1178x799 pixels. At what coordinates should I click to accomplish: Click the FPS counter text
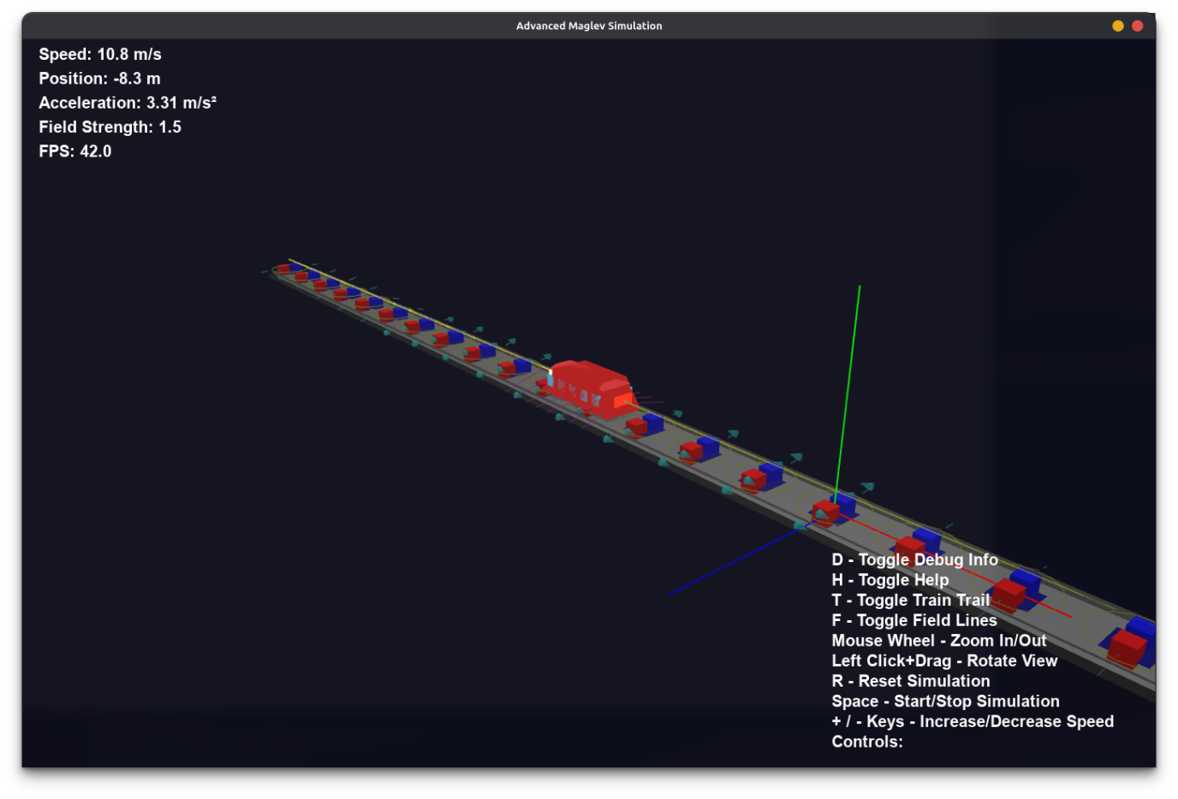[74, 151]
